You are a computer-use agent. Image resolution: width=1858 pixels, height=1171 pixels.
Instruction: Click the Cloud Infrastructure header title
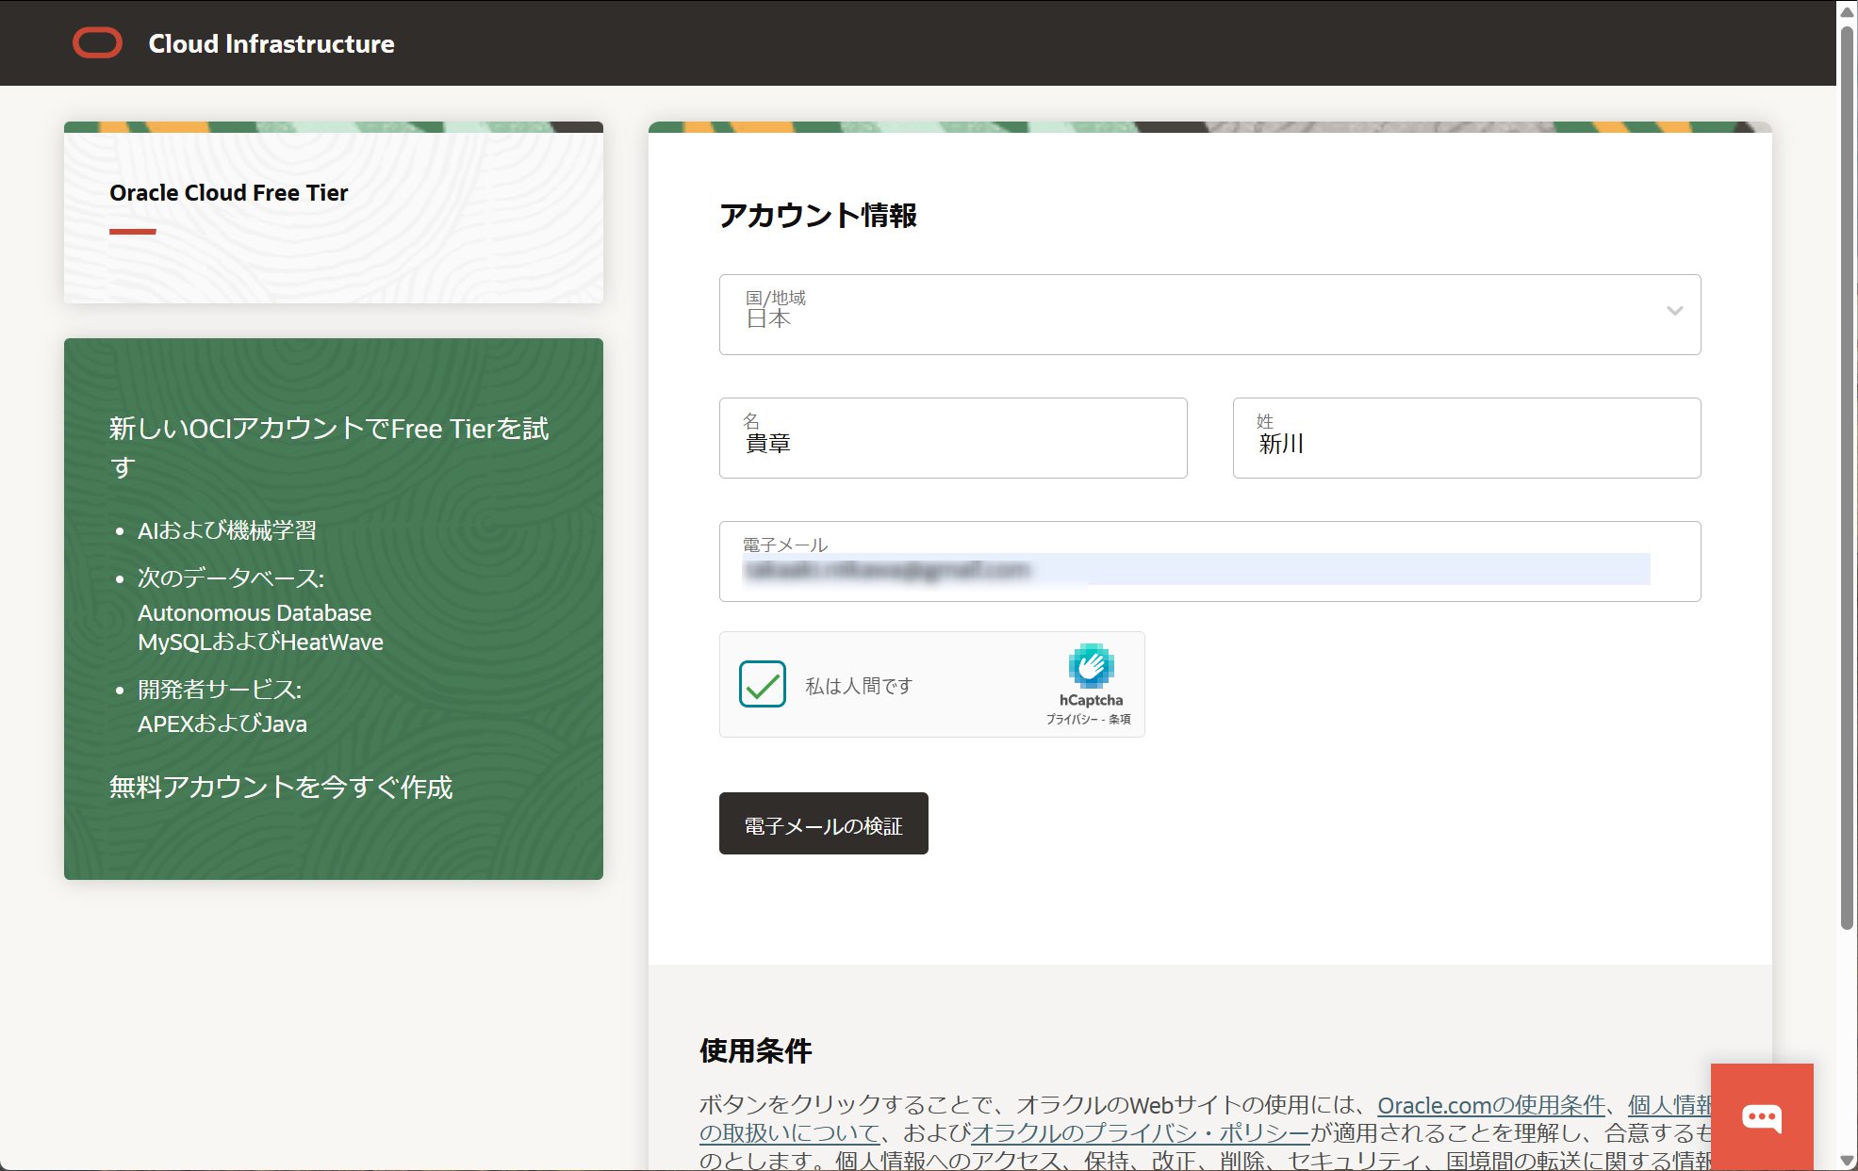(x=271, y=43)
